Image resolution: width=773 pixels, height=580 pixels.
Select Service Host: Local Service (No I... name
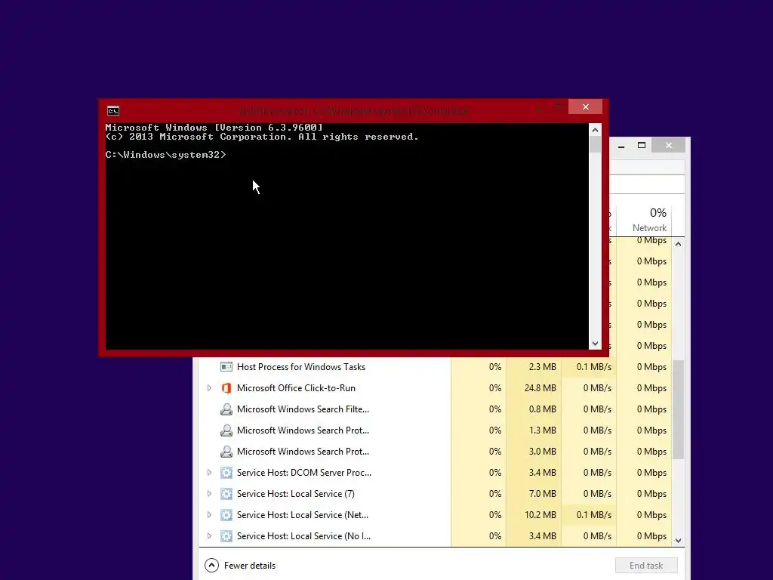click(303, 536)
